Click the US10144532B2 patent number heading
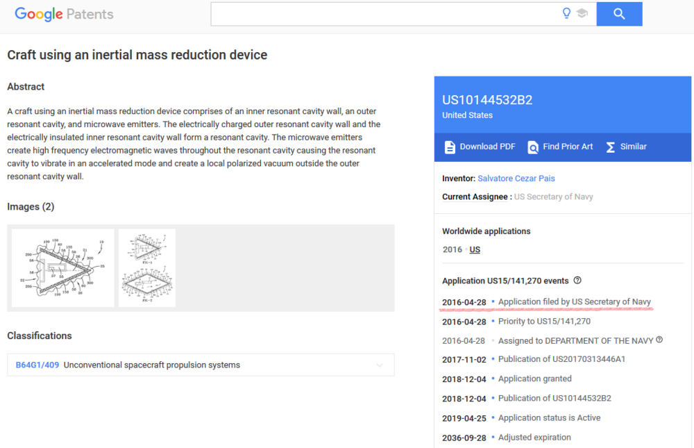 coord(487,100)
